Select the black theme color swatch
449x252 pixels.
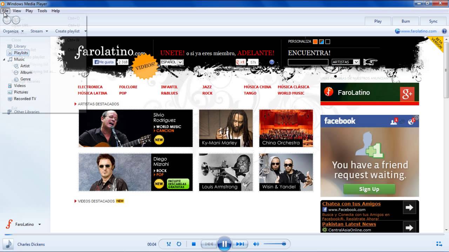[328, 42]
